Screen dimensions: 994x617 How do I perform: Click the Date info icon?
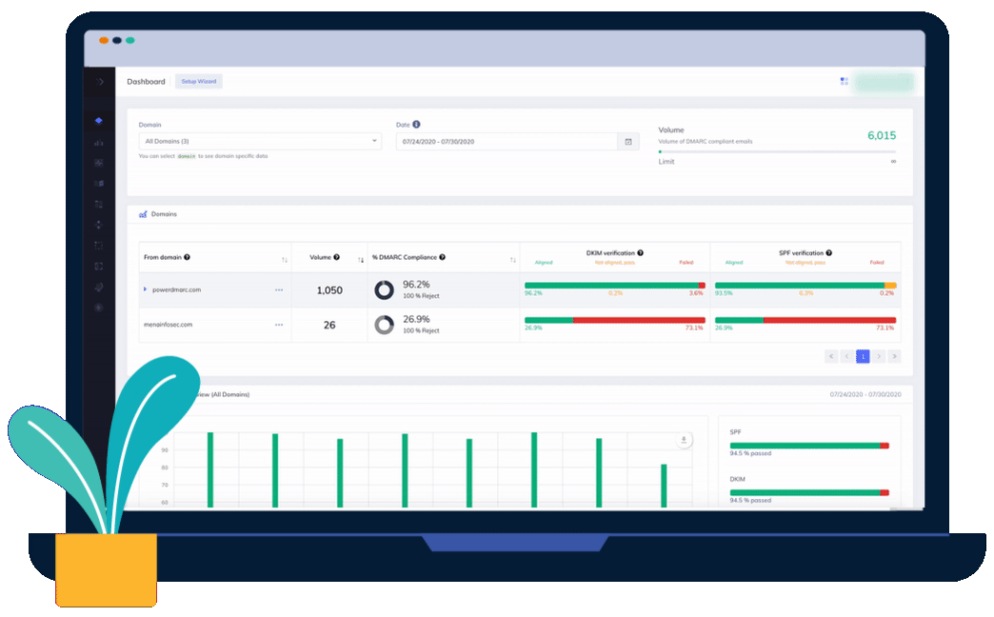tap(417, 123)
